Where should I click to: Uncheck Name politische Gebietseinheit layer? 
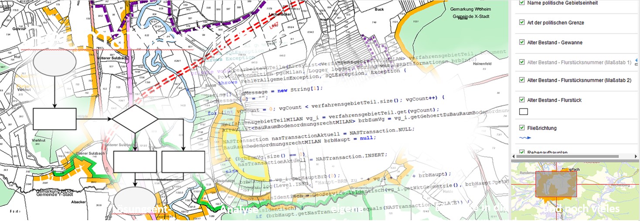522,3
